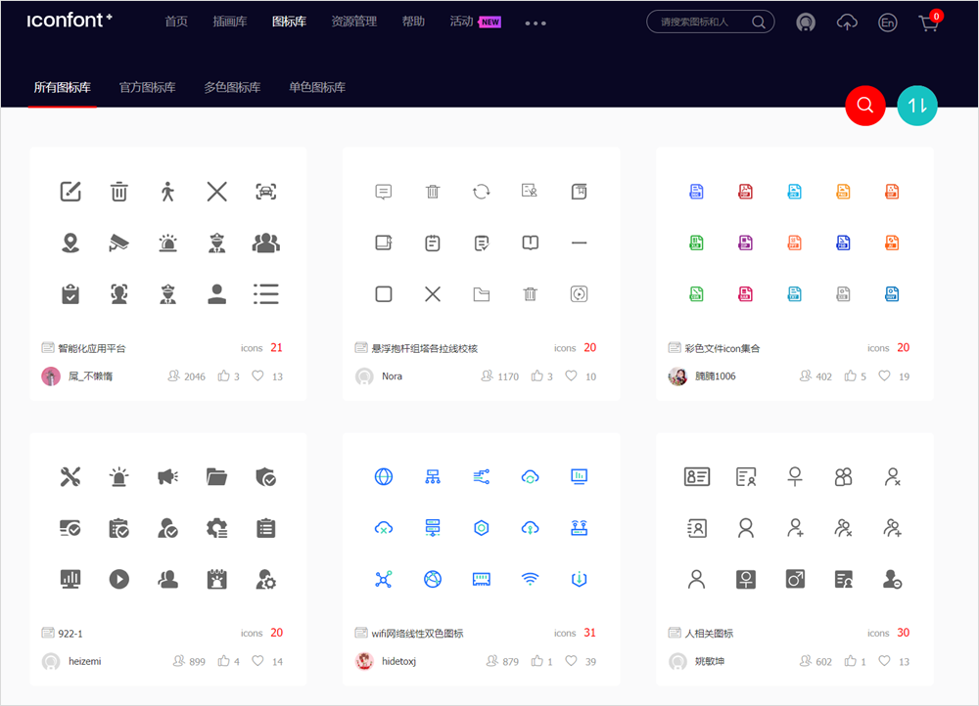The image size is (979, 706).
Task: Switch to the 官方图标库 tab
Action: pyautogui.click(x=148, y=87)
